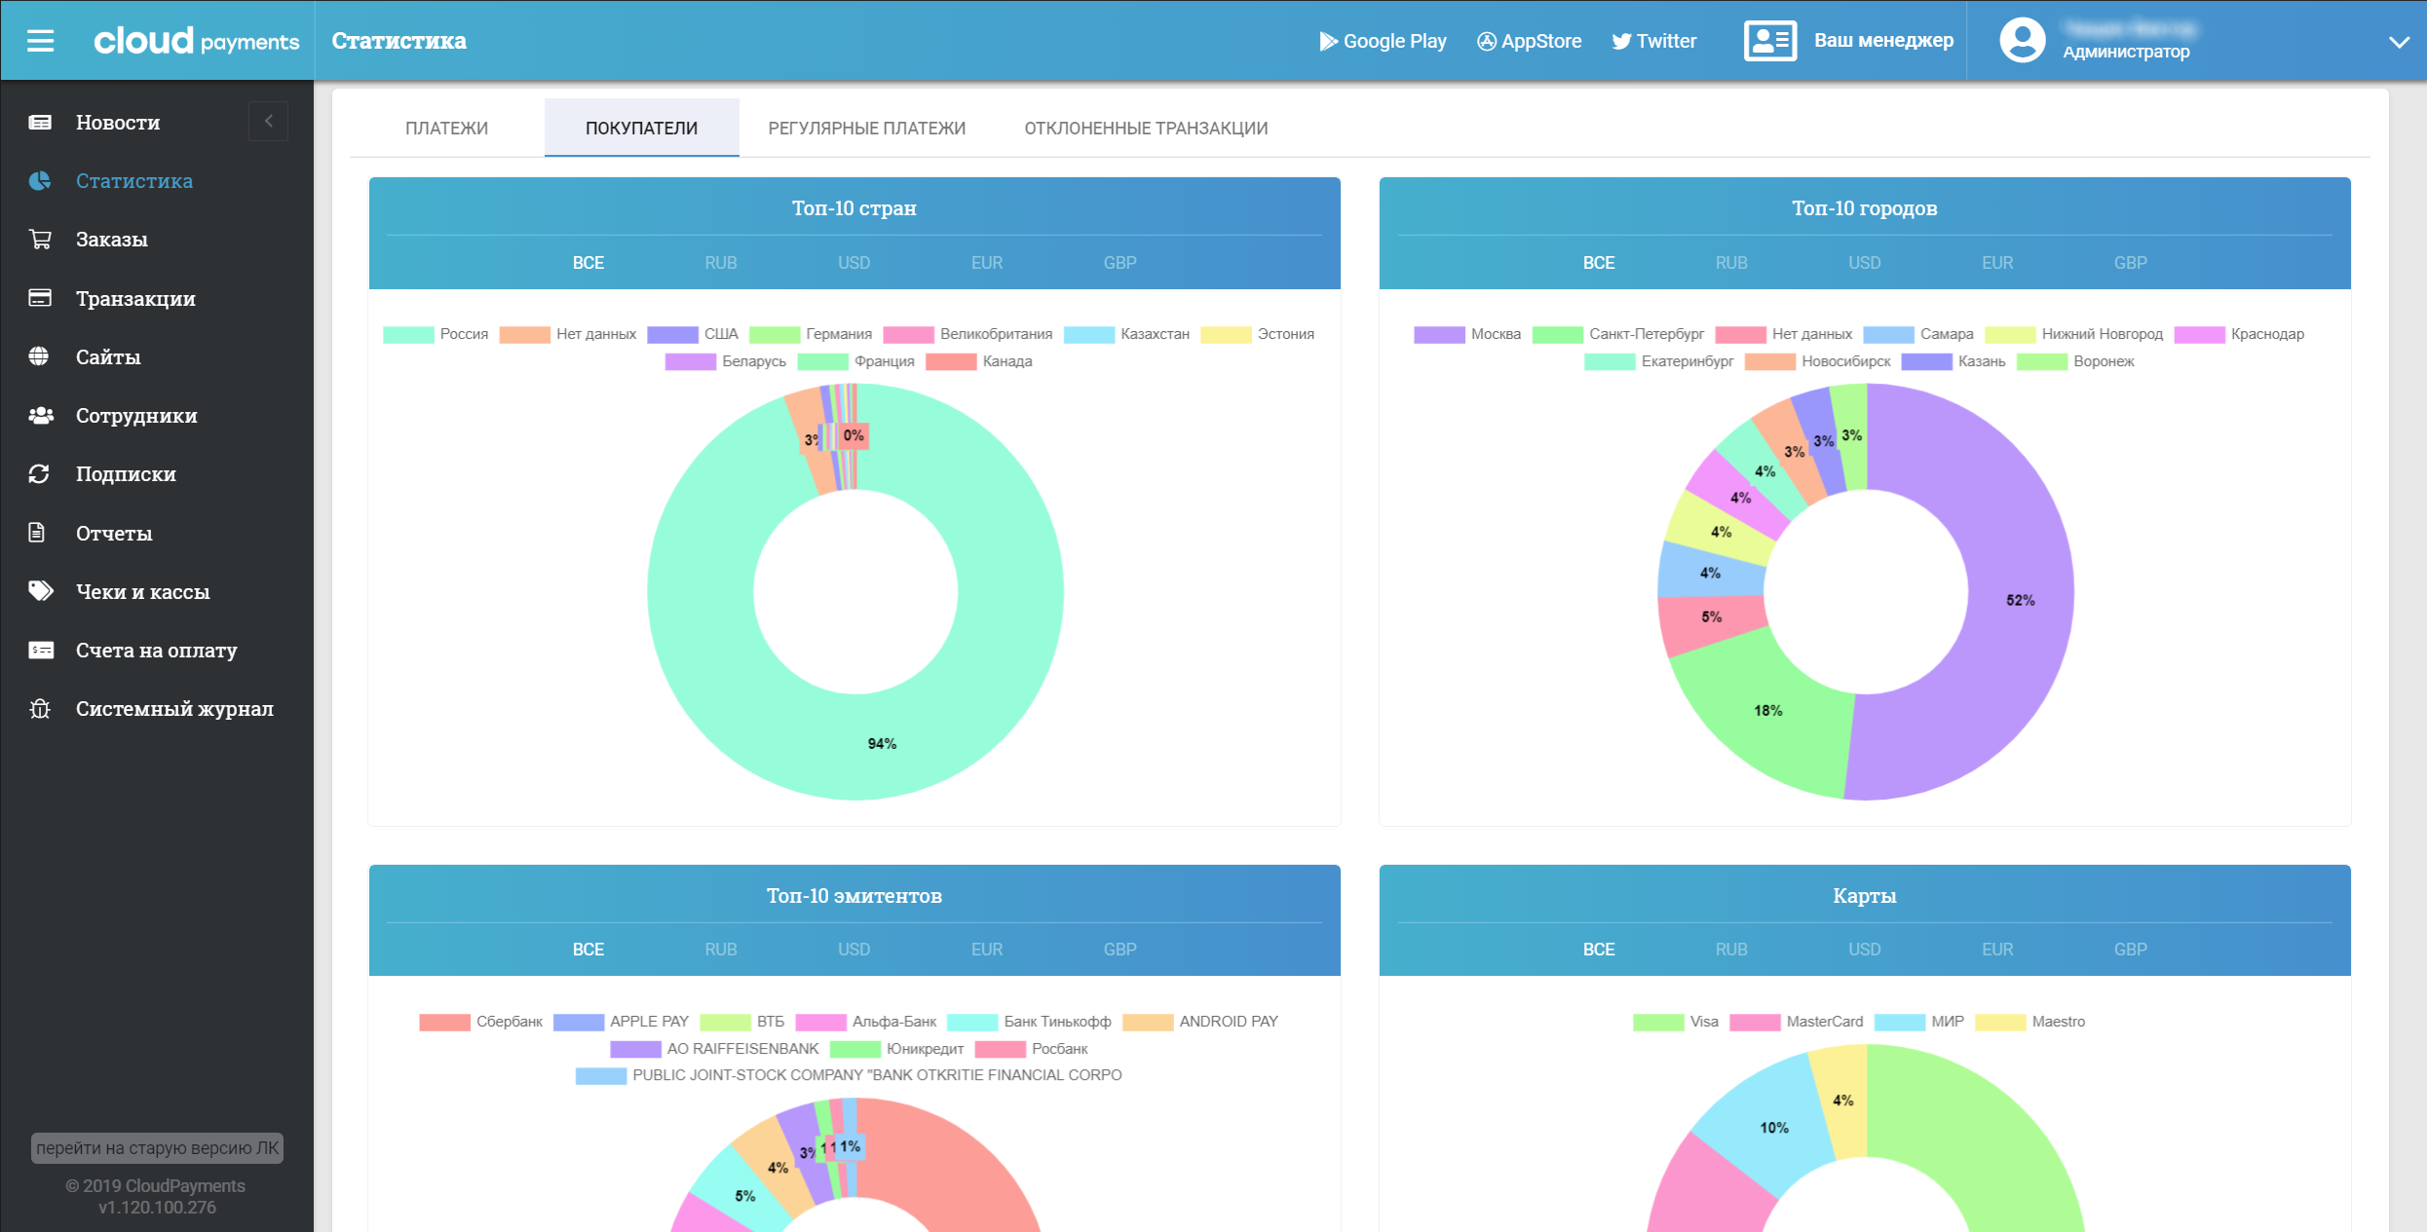Viewport: 2427px width, 1232px height.
Task: Switch to the old version of ЛК
Action: pyautogui.click(x=157, y=1148)
